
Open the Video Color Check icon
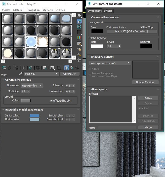(x=79, y=37)
